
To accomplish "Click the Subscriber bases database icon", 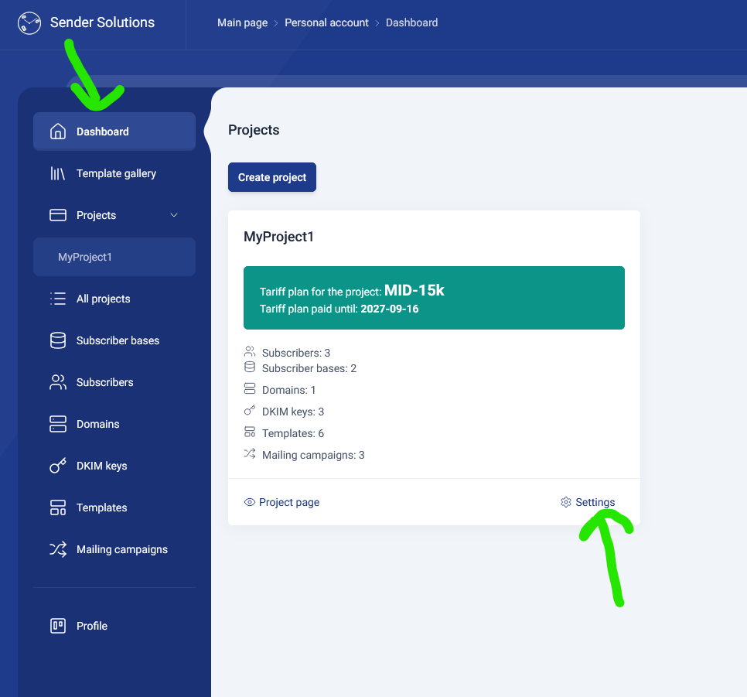I will [58, 340].
